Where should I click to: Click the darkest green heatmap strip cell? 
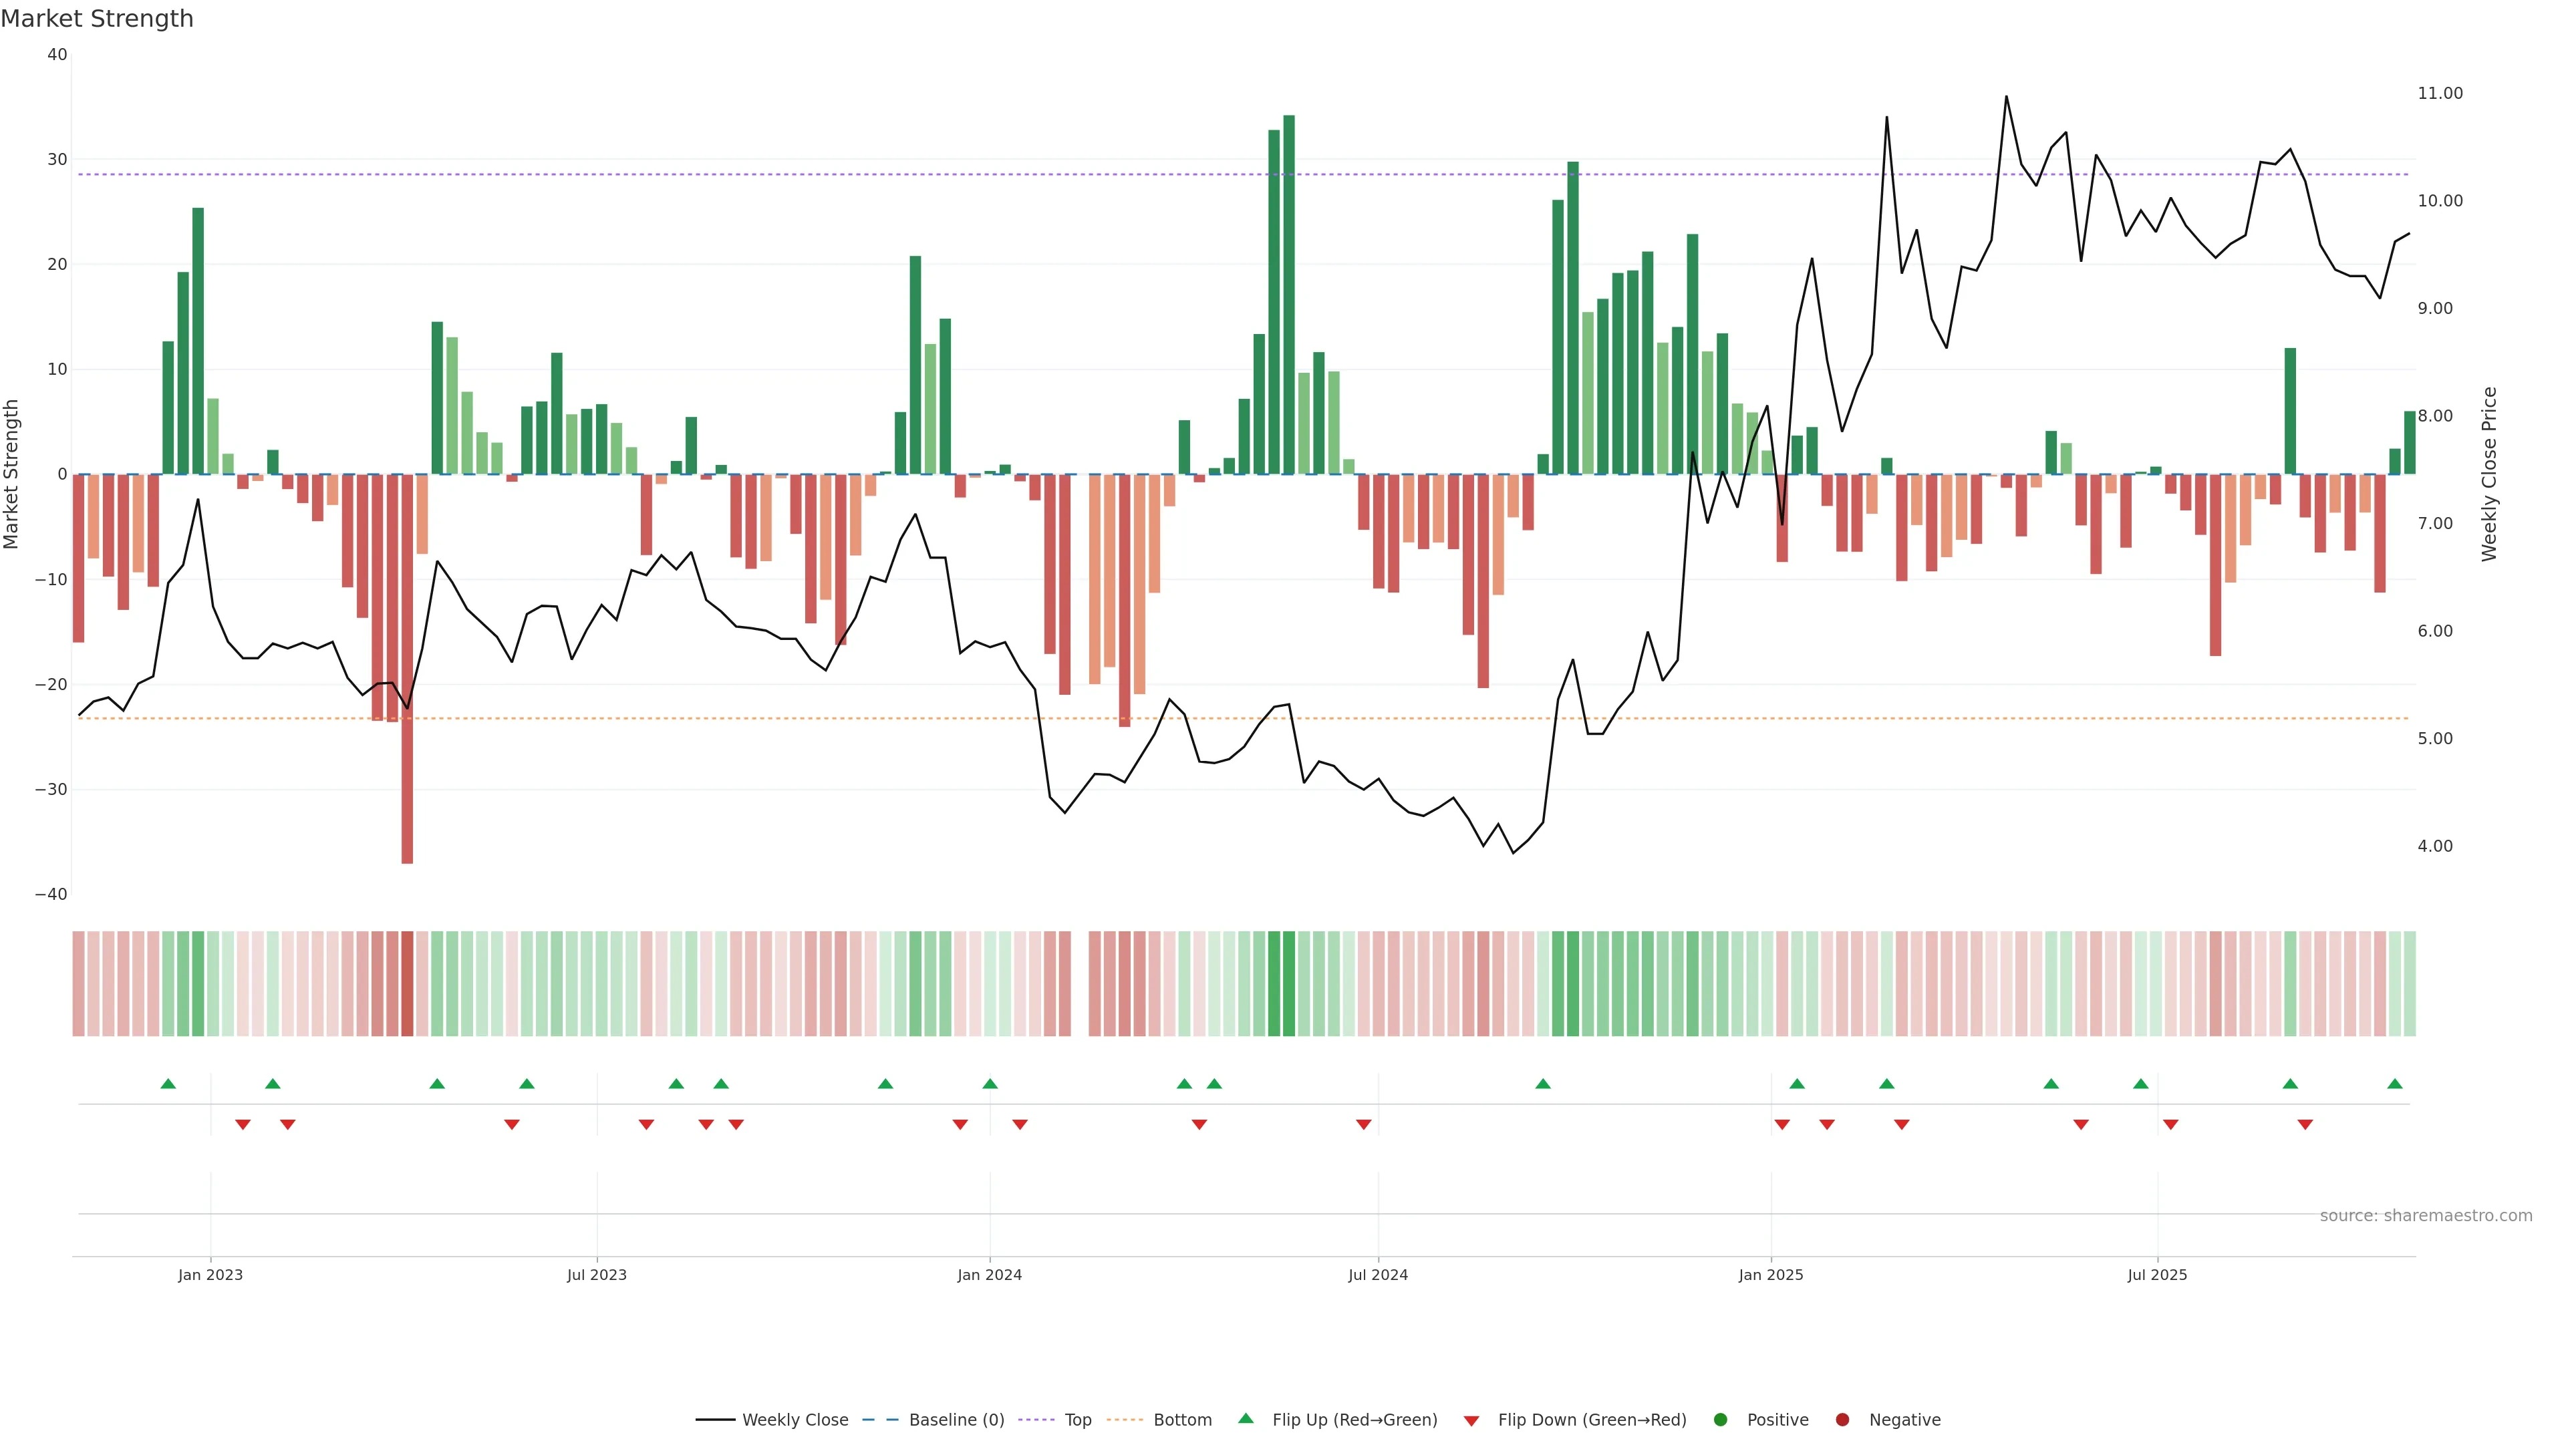click(x=1289, y=984)
